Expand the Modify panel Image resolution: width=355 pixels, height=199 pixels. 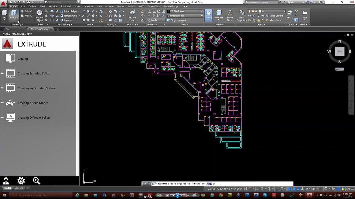[112, 24]
